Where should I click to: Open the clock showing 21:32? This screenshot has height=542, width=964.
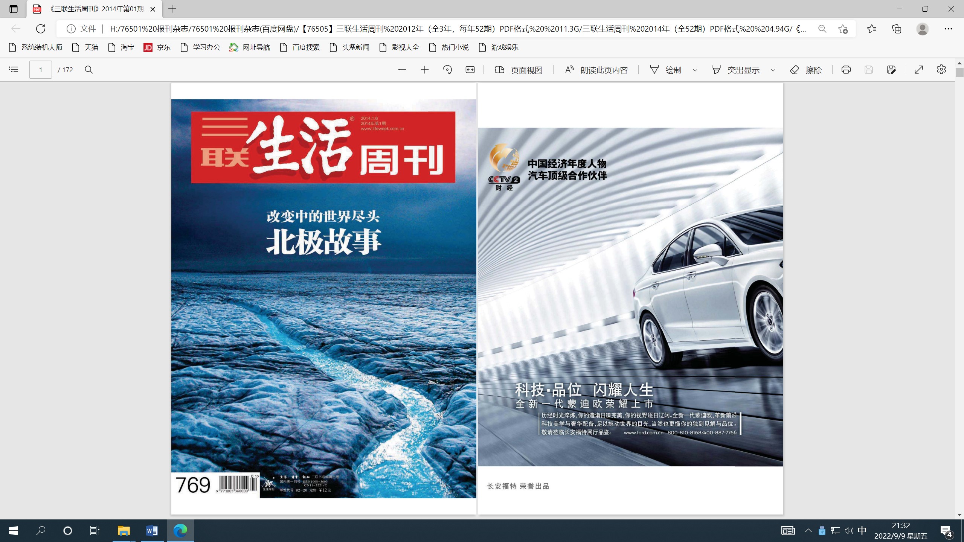(x=901, y=531)
